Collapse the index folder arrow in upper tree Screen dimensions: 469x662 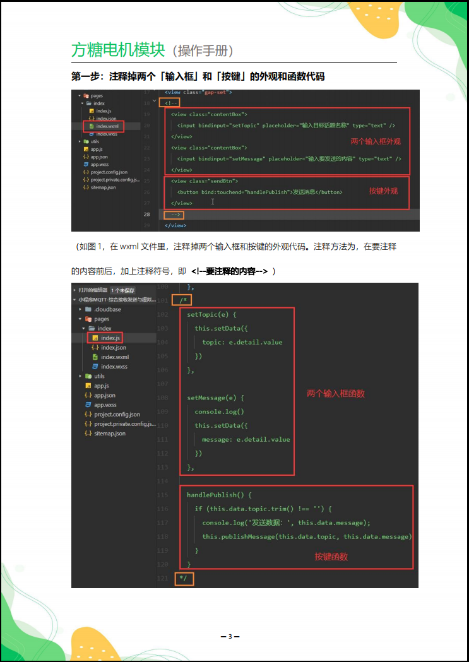coord(83,103)
